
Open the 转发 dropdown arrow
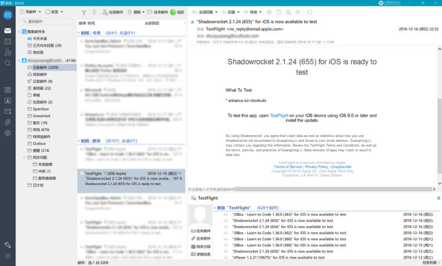click(260, 12)
